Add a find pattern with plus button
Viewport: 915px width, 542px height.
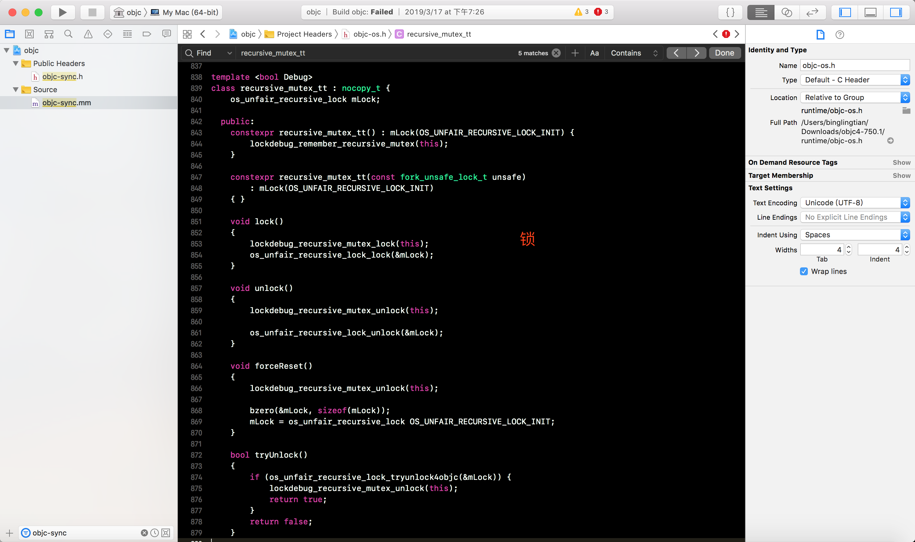(x=575, y=53)
